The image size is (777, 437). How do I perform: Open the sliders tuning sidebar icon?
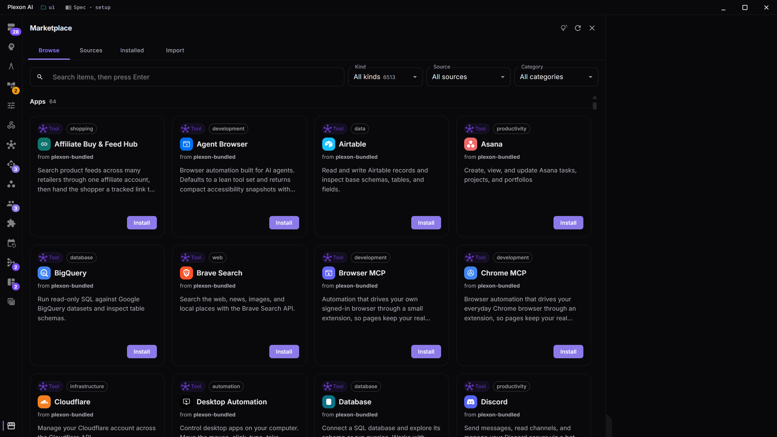coord(11,106)
